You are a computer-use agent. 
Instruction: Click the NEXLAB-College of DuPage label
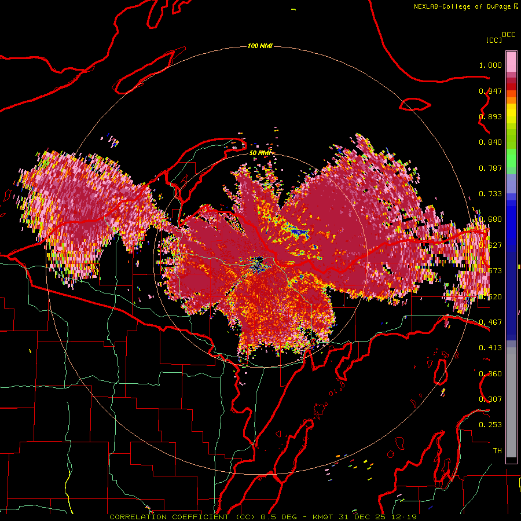463,6
